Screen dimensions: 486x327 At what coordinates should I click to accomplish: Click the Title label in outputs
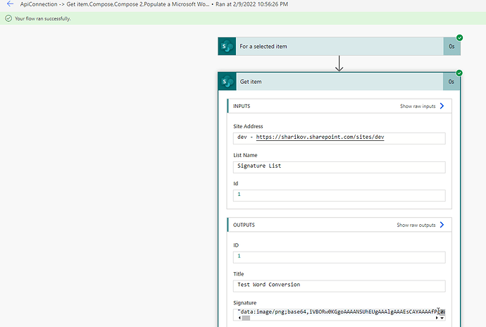click(239, 274)
